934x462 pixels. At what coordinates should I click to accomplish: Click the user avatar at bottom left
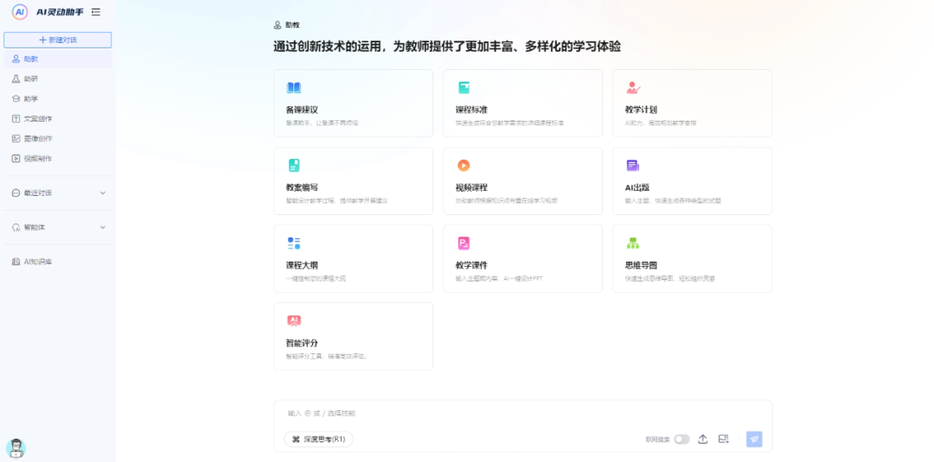tap(16, 447)
